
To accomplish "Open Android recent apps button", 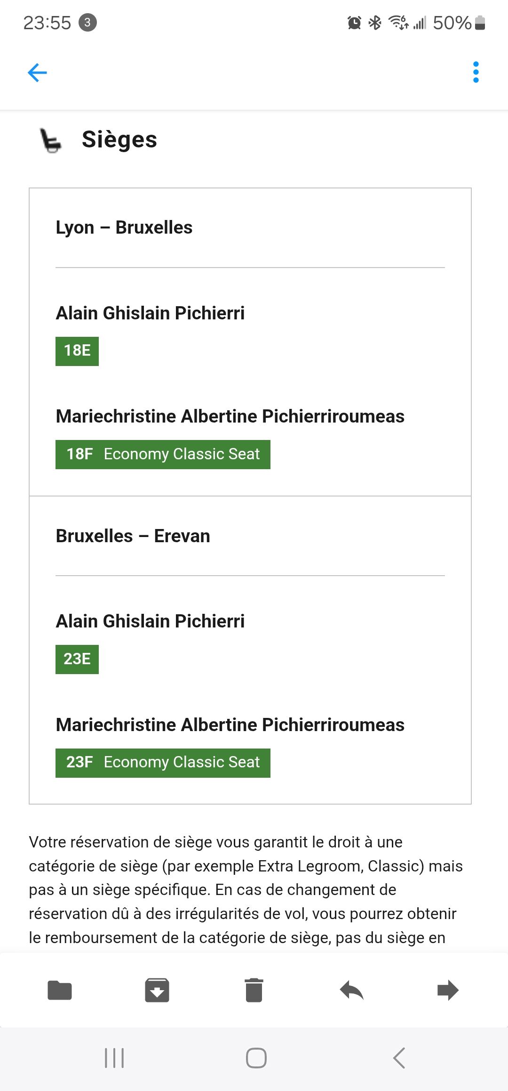I will point(114,1058).
